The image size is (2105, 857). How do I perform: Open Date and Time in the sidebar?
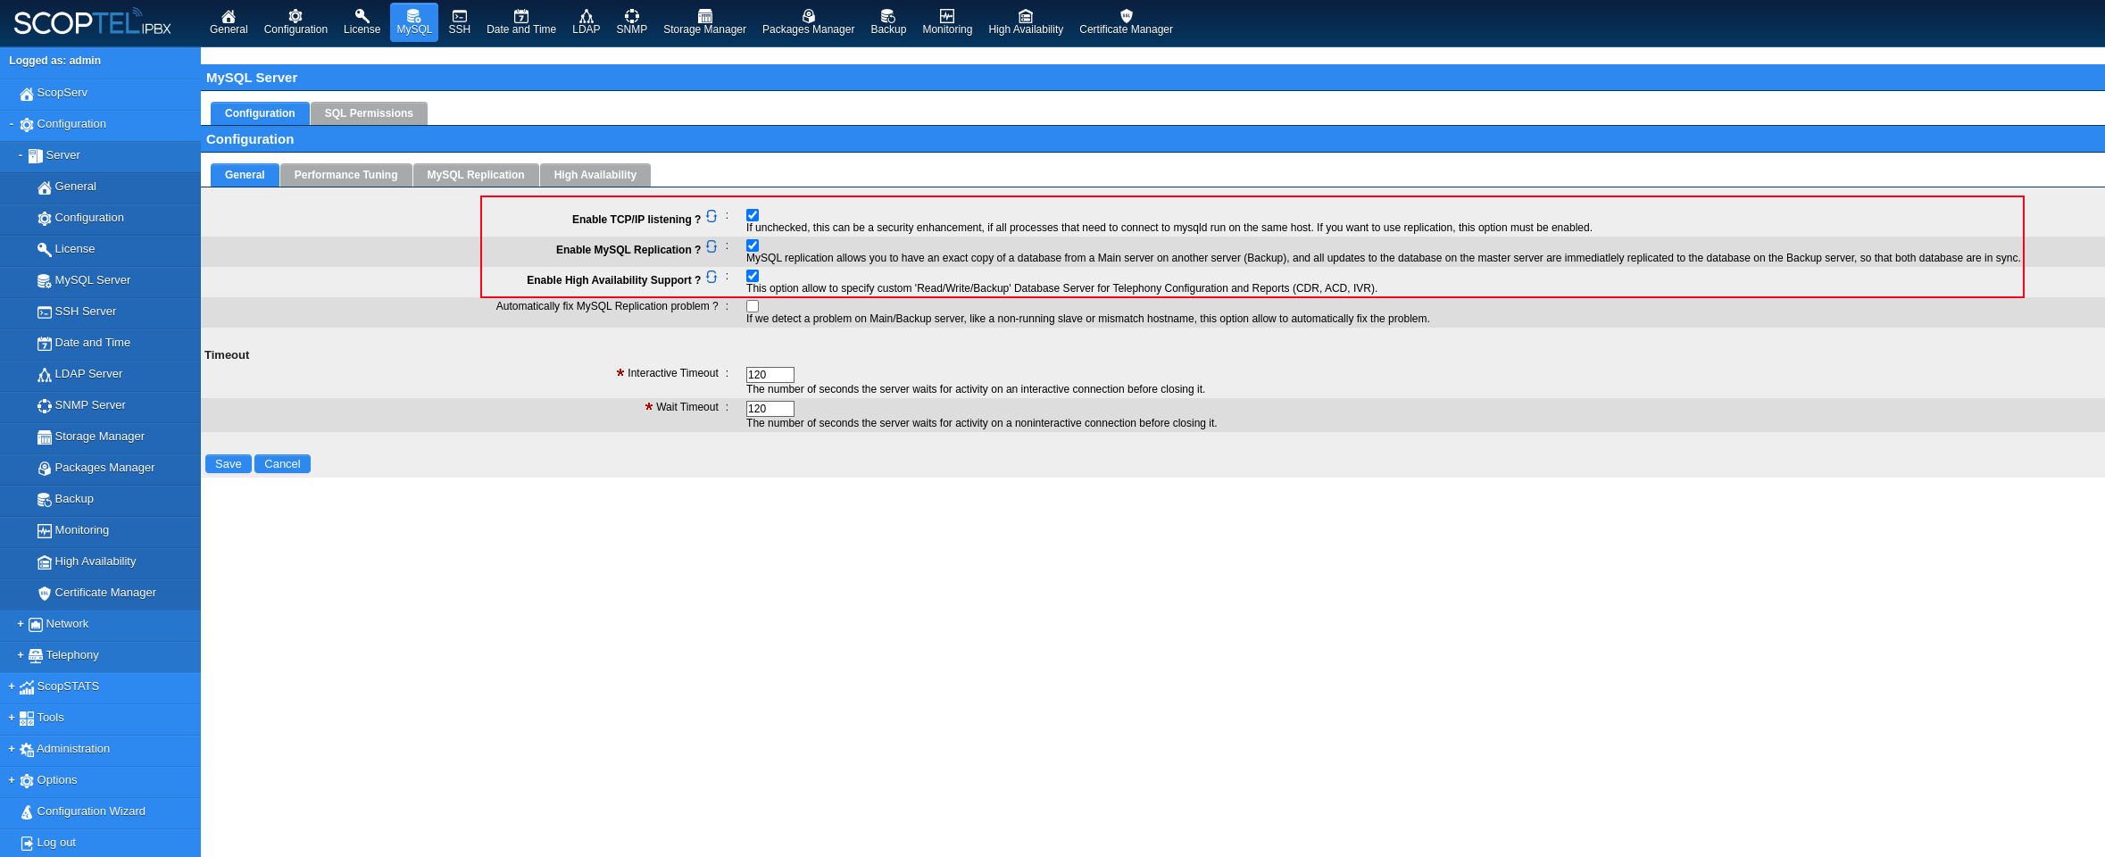[x=100, y=343]
